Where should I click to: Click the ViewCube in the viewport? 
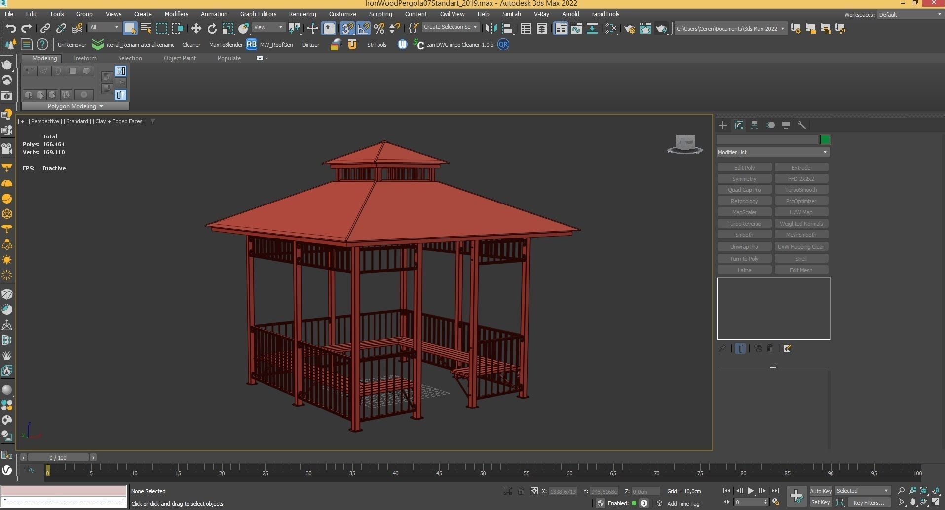685,144
